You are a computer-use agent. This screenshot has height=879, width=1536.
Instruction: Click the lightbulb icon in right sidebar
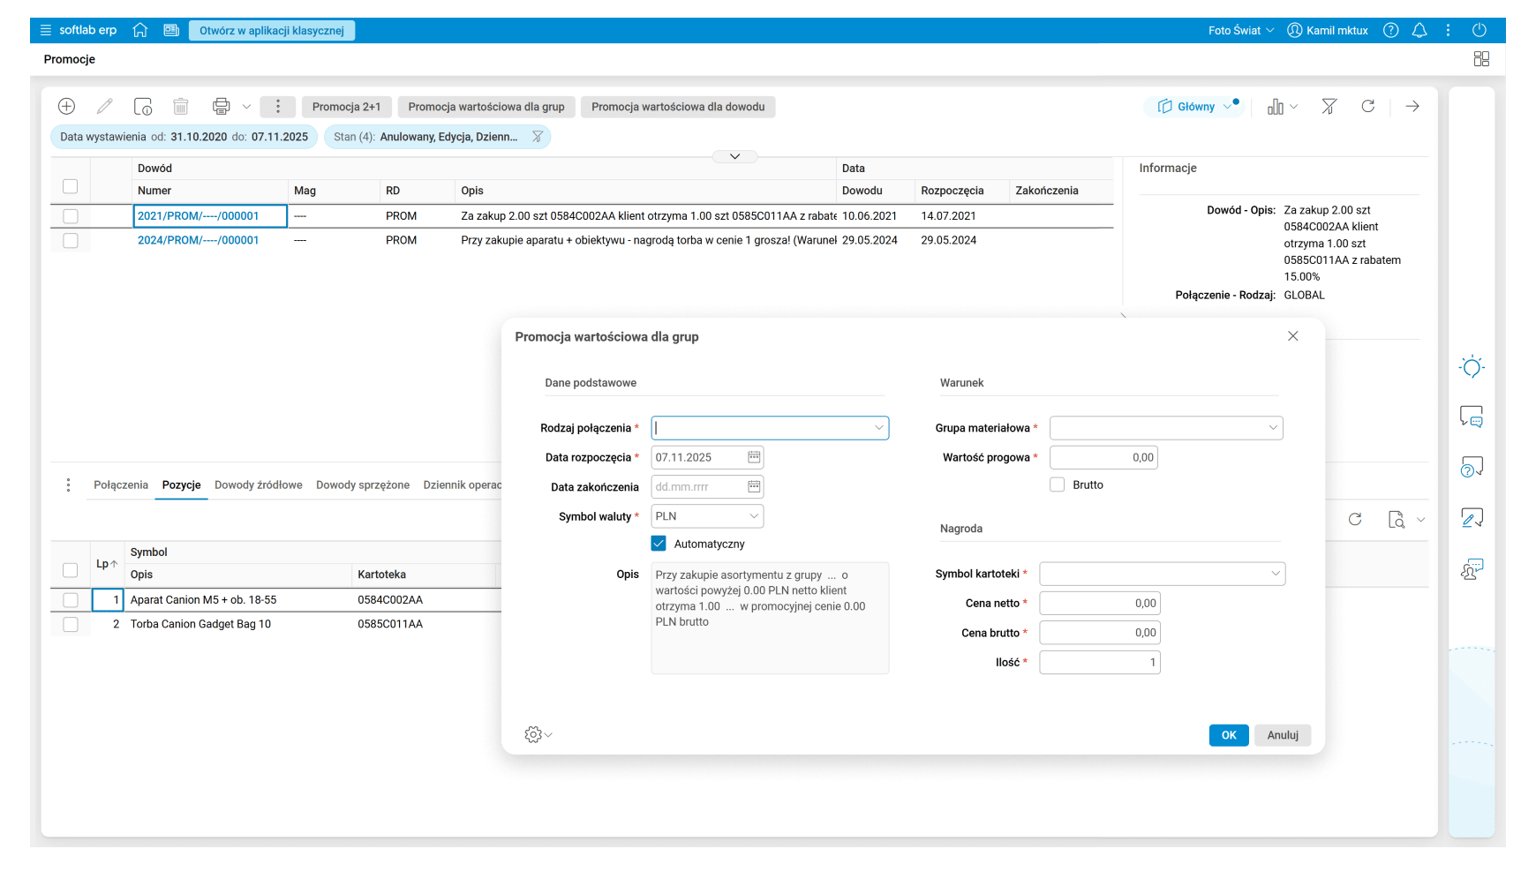(x=1472, y=367)
